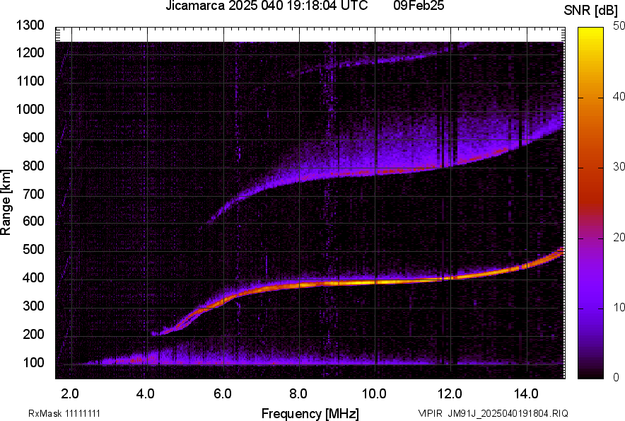Click the 100 range tick label
625x421 pixels.
[33, 362]
